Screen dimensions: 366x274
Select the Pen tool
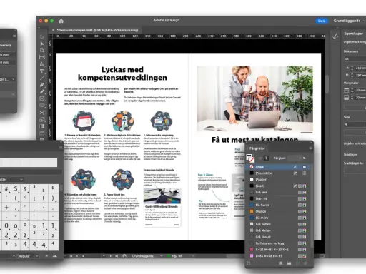click(x=42, y=85)
